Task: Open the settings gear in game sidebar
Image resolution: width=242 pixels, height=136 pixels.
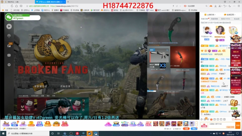Action: tap(9, 65)
